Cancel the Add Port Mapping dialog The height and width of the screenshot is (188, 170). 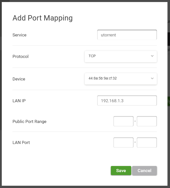(x=144, y=171)
